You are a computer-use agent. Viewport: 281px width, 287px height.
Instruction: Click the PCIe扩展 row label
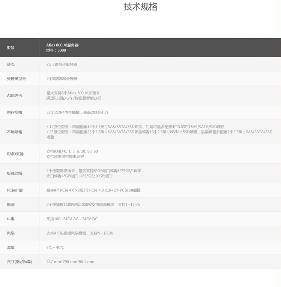pyautogui.click(x=15, y=190)
